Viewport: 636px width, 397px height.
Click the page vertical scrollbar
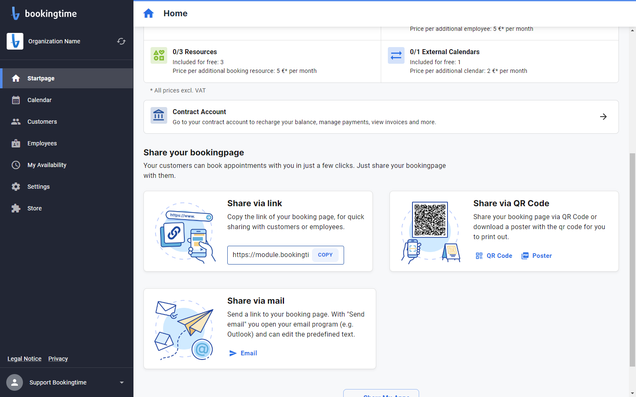click(x=633, y=260)
